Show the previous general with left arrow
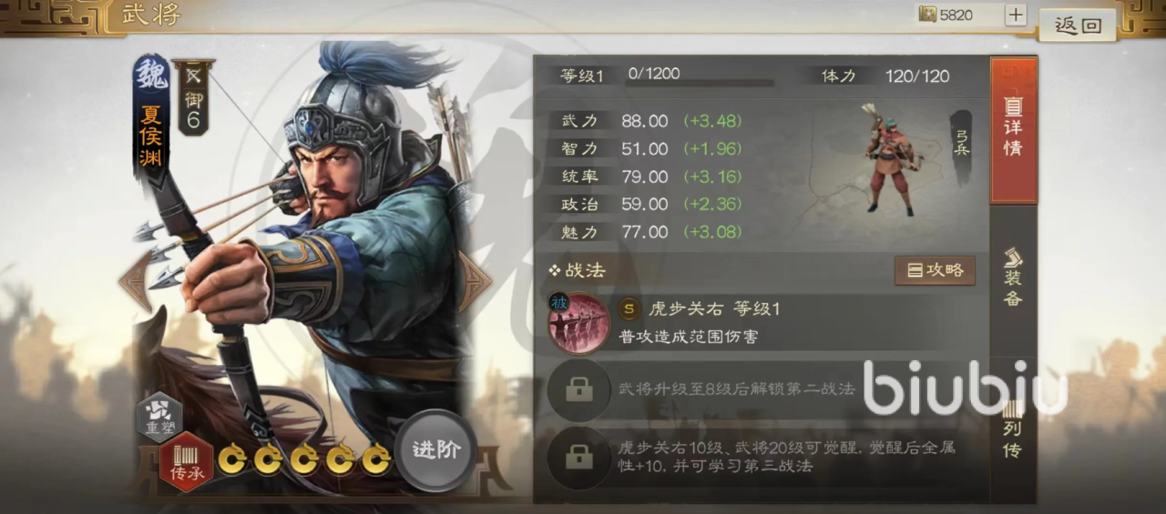The height and width of the screenshot is (514, 1166). (x=135, y=282)
